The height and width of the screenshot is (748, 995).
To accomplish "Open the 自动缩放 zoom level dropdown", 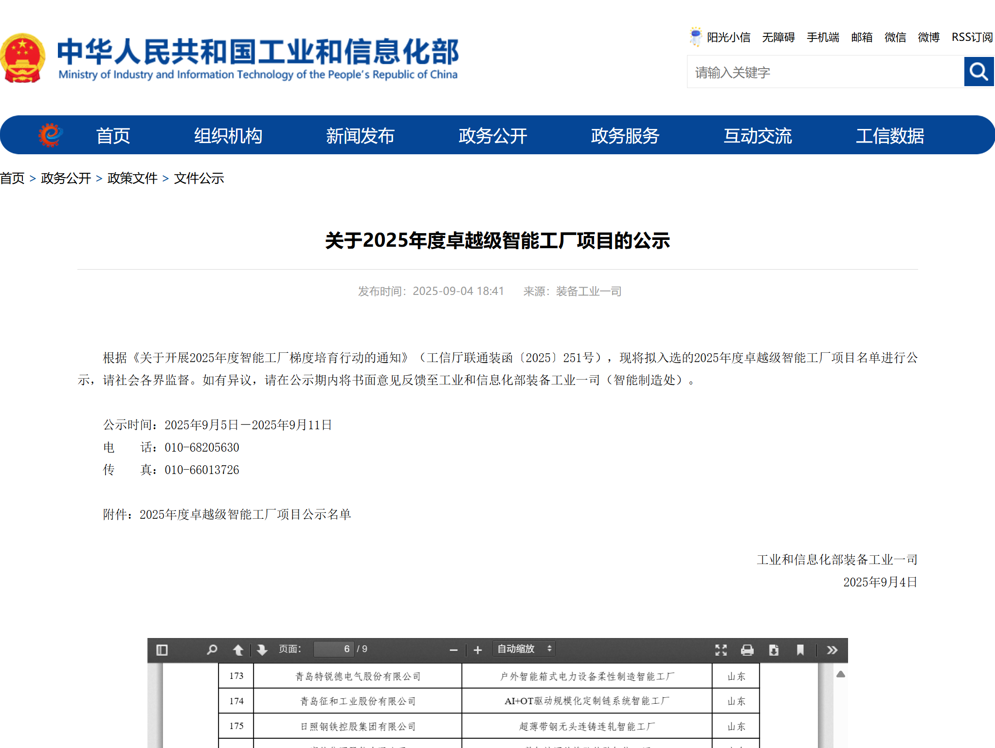I will click(523, 649).
